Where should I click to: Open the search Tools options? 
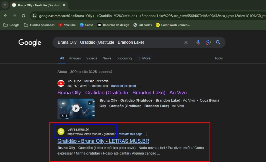point(218,58)
